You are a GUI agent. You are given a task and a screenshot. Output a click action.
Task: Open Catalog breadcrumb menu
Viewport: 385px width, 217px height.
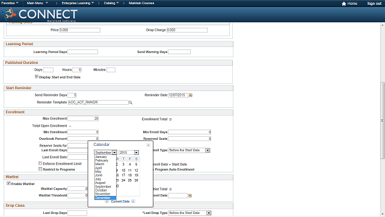tap(111, 3)
